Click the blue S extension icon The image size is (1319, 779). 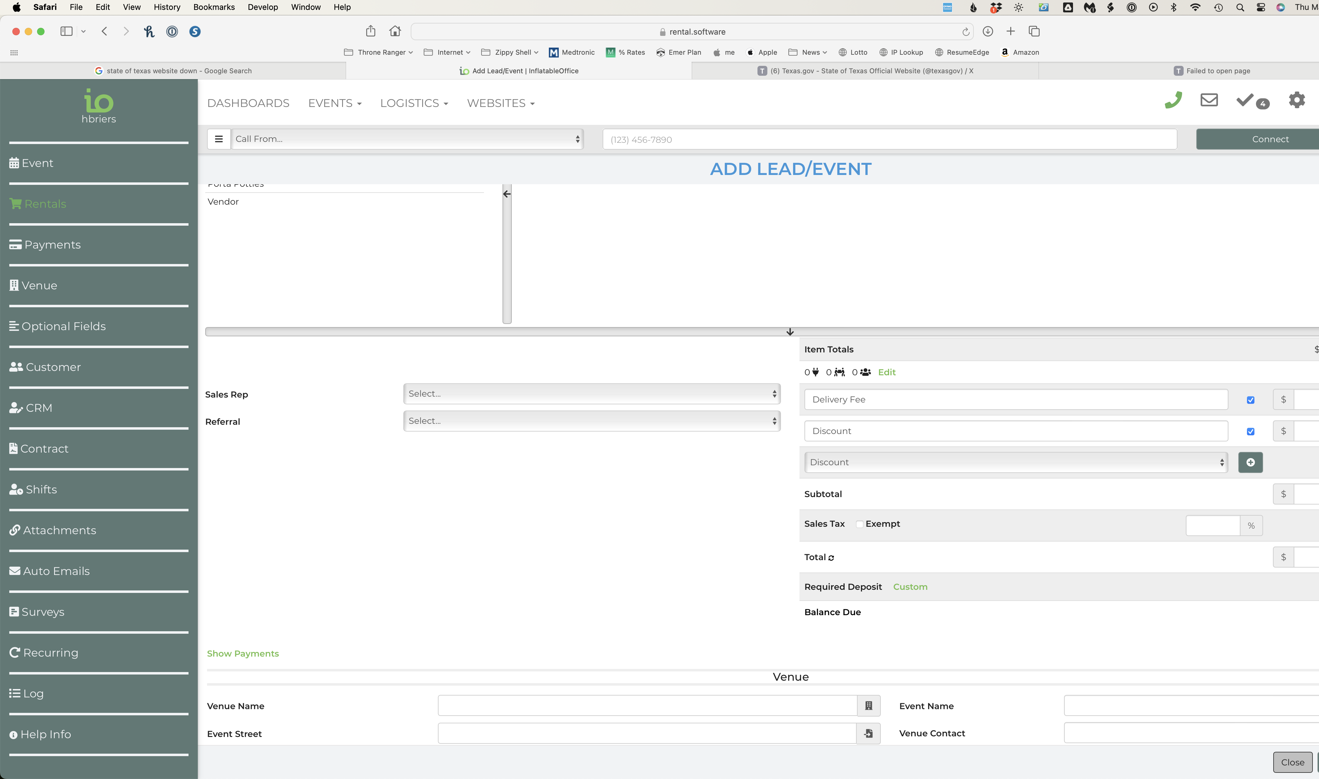point(195,32)
